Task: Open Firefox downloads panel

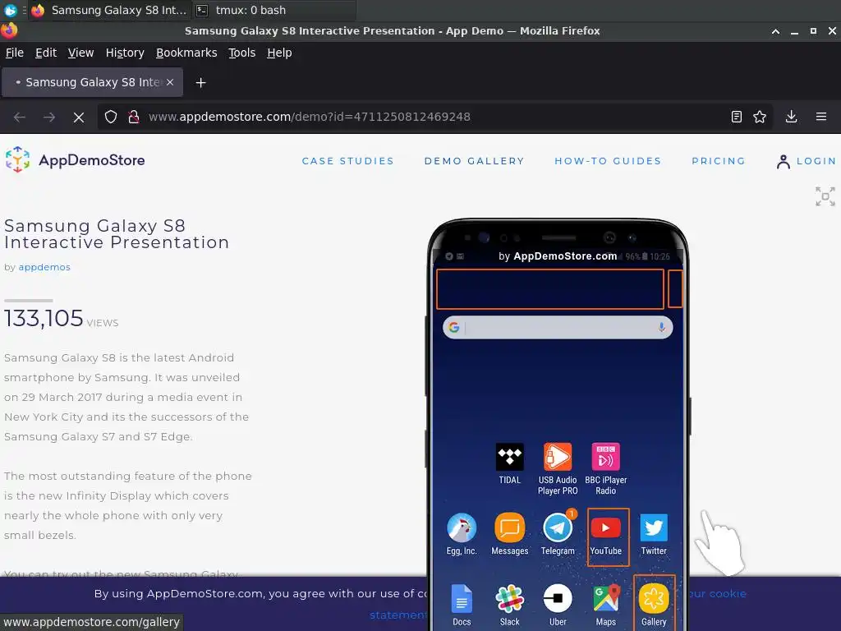Action: point(791,117)
